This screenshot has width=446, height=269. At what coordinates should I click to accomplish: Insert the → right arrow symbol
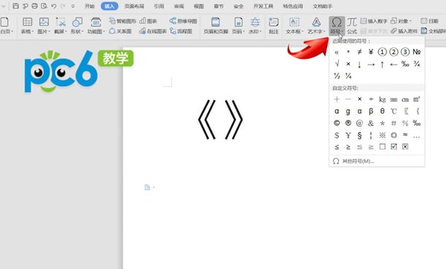tap(371, 64)
